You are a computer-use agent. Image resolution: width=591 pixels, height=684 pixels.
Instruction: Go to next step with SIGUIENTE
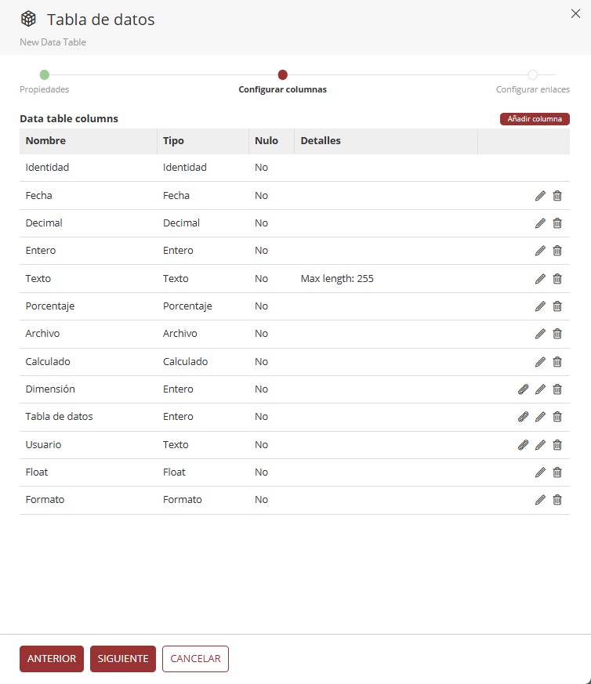tap(123, 659)
